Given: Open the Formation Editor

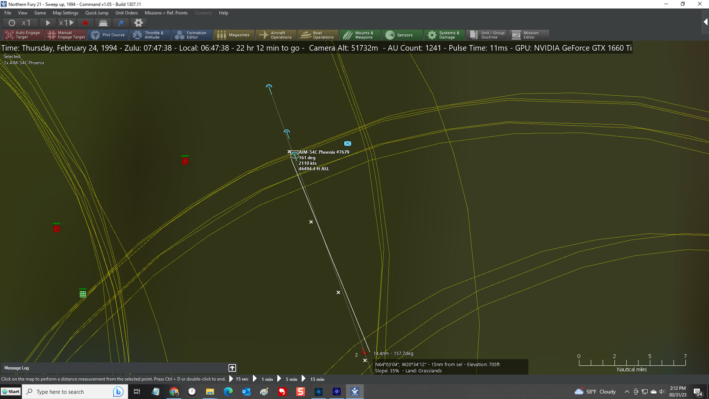Looking at the screenshot, I should (x=192, y=35).
